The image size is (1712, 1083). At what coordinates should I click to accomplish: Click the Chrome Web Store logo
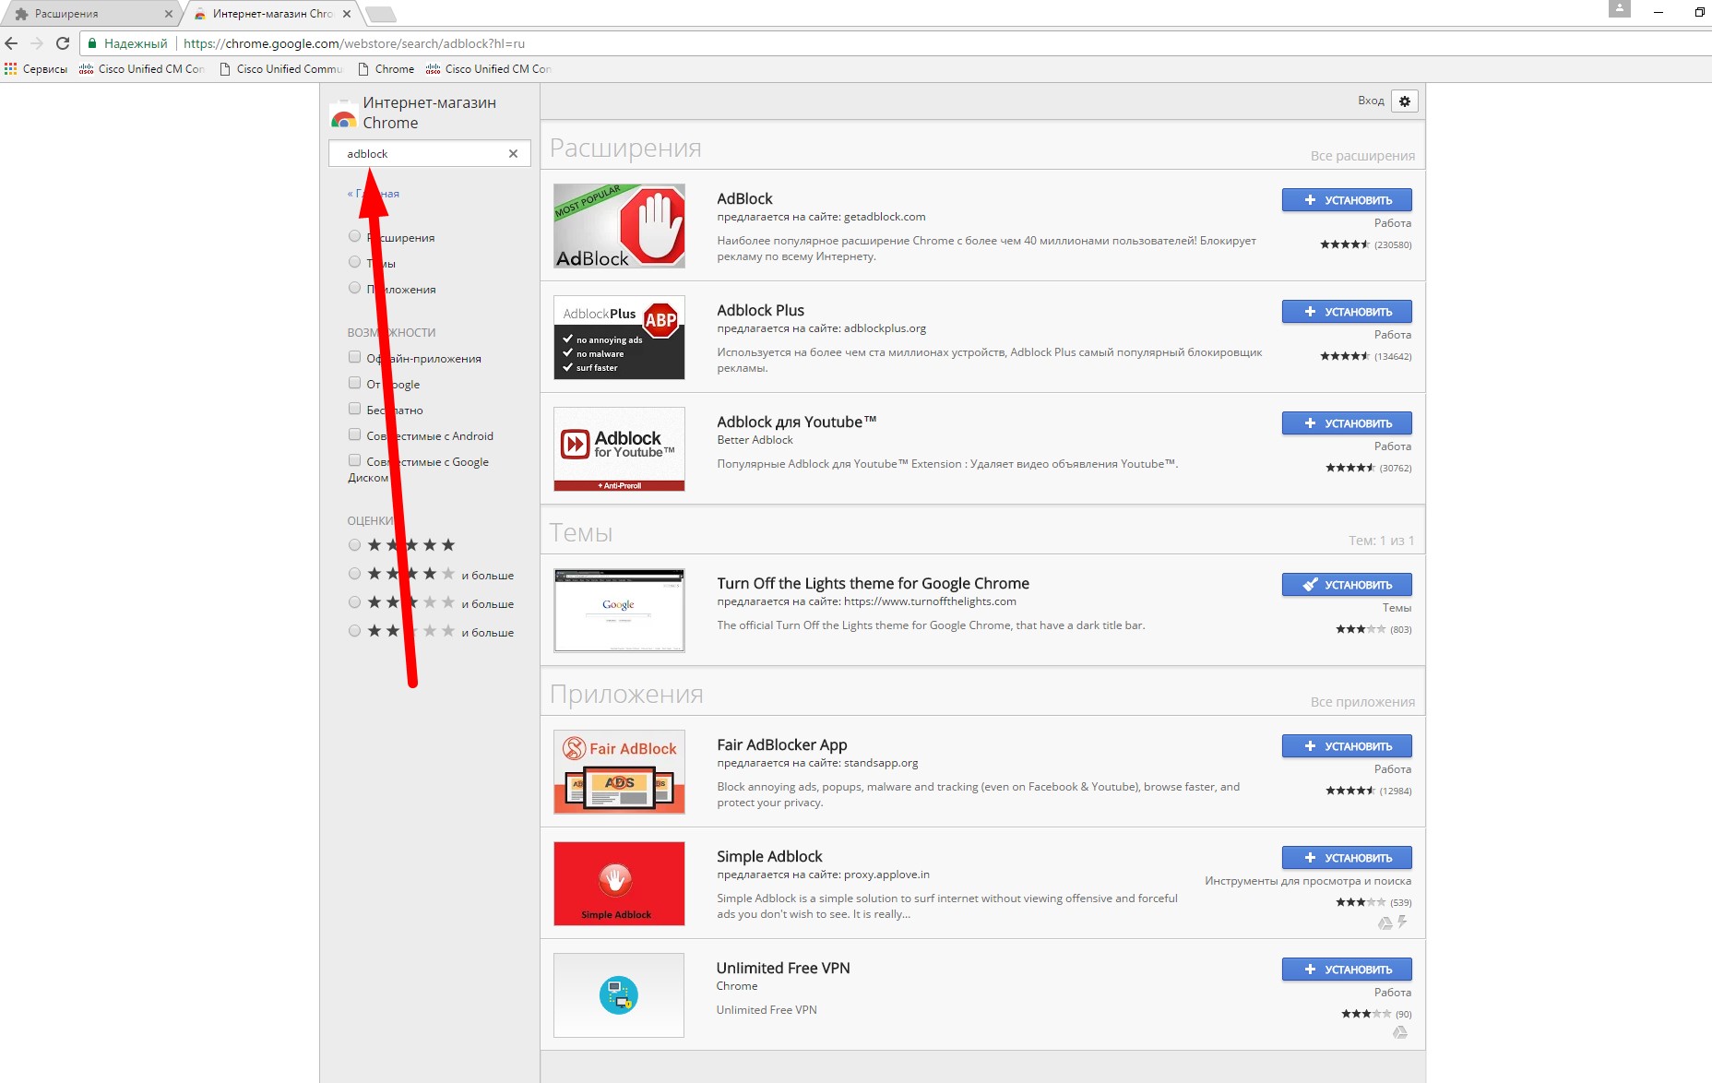pyautogui.click(x=343, y=114)
